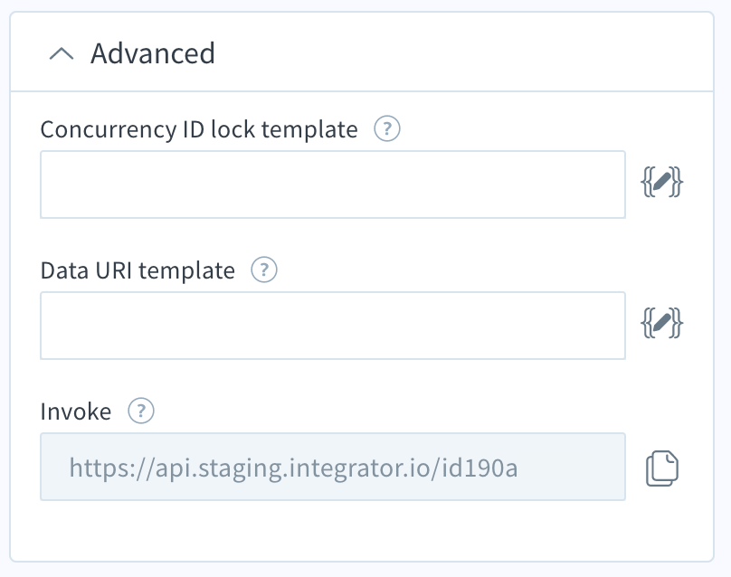Collapse the Advanced section using the chevron

(x=62, y=53)
